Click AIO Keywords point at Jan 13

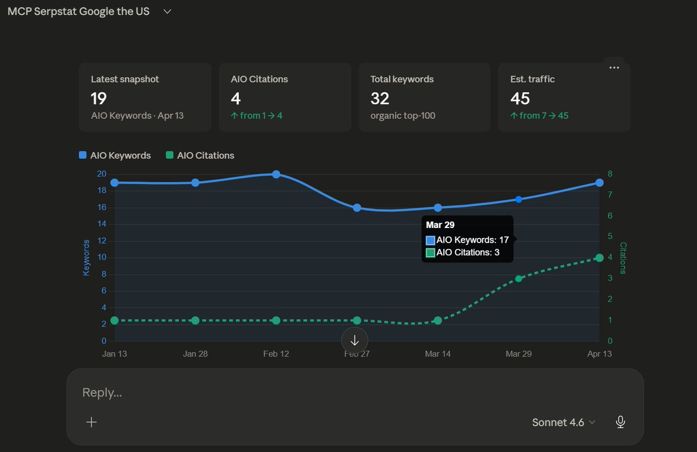click(x=114, y=183)
